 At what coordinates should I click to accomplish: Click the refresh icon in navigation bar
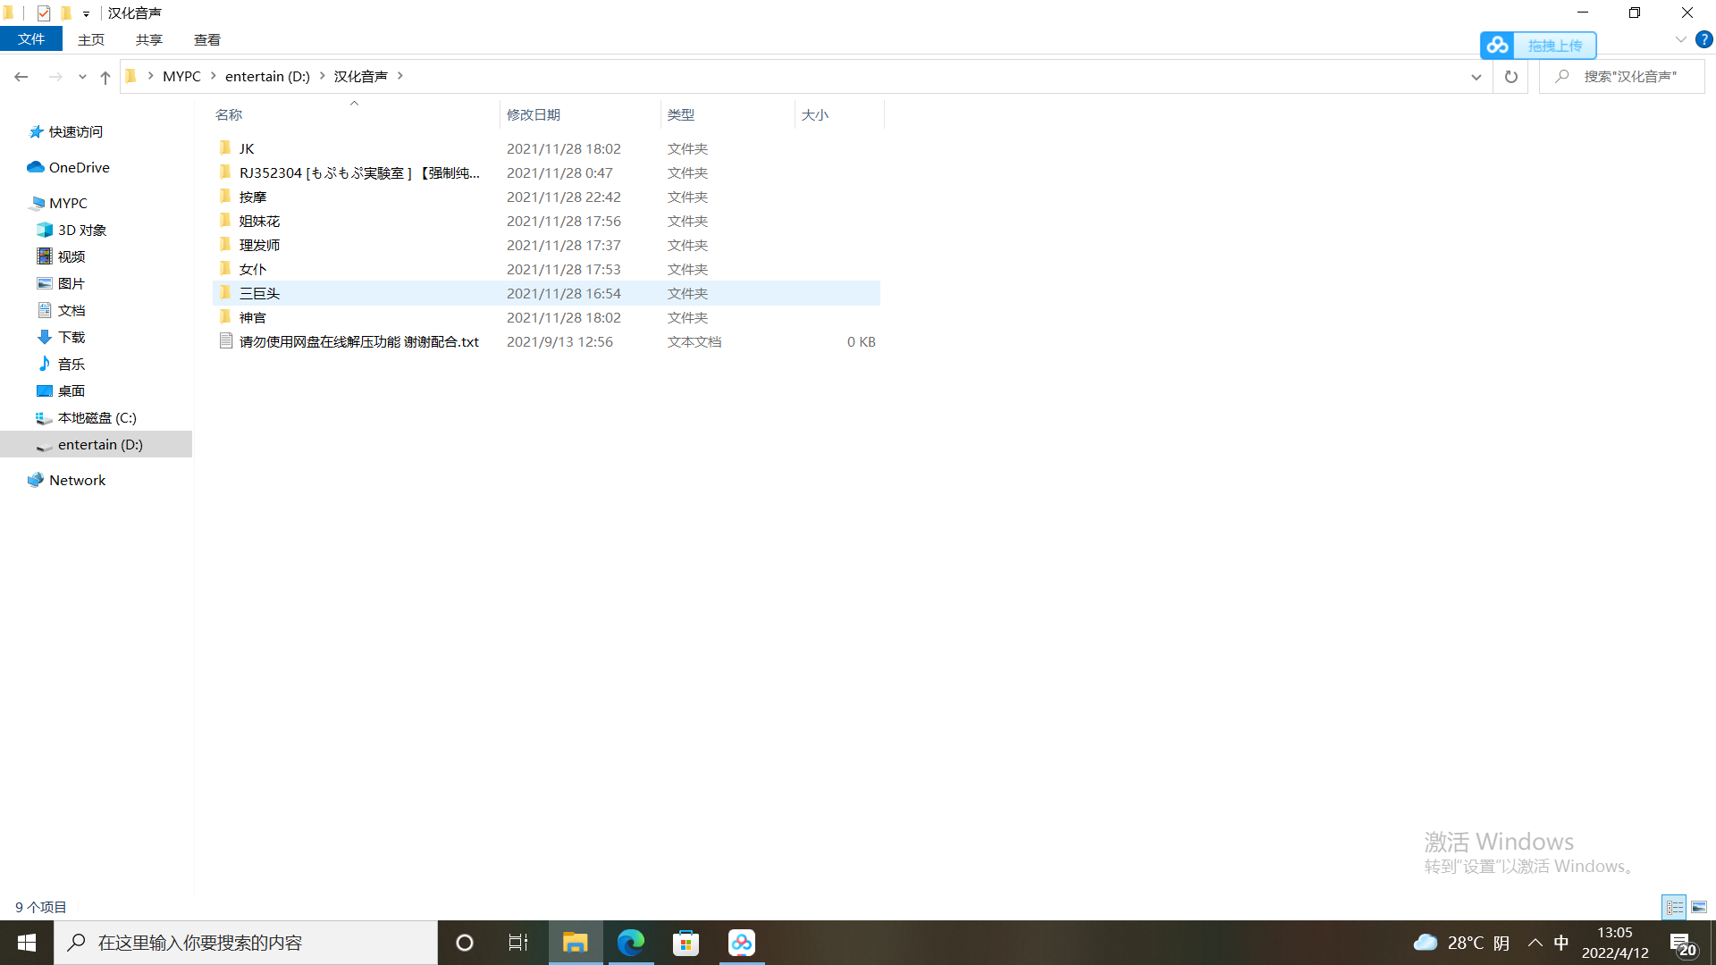[x=1511, y=77]
